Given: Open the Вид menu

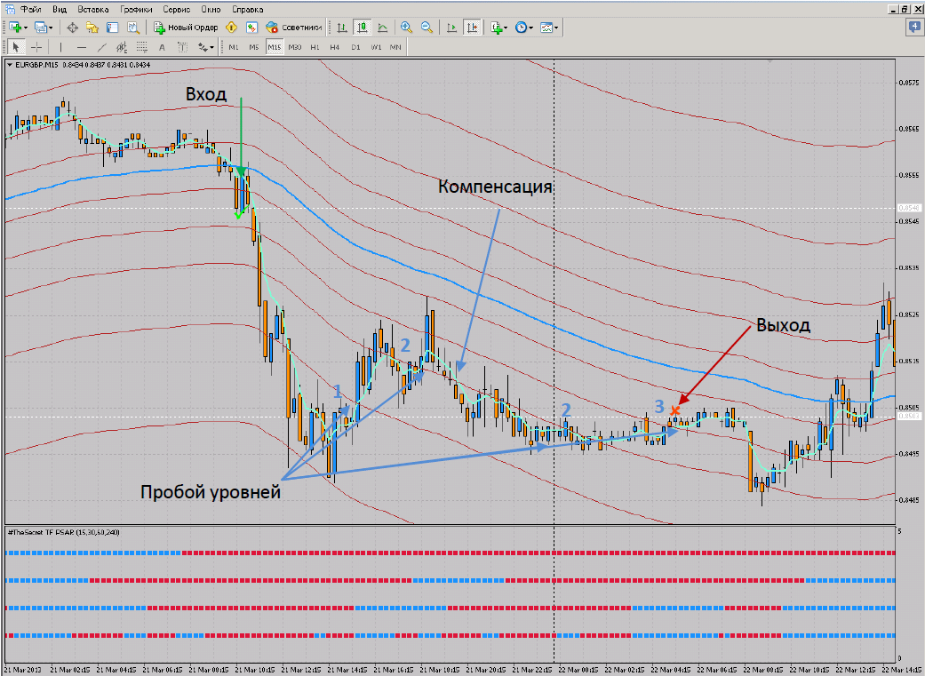Looking at the screenshot, I should (x=59, y=10).
